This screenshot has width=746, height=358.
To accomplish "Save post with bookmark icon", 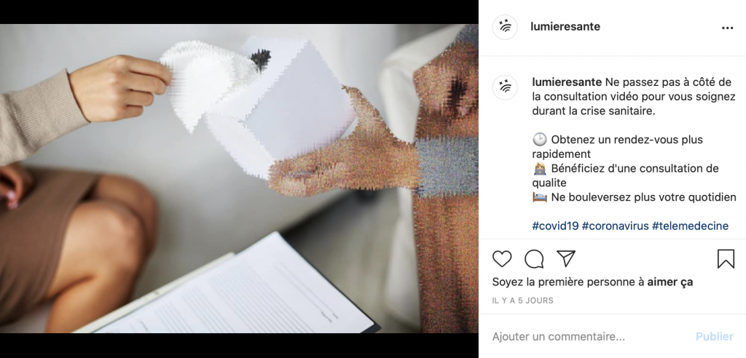I will tap(726, 258).
